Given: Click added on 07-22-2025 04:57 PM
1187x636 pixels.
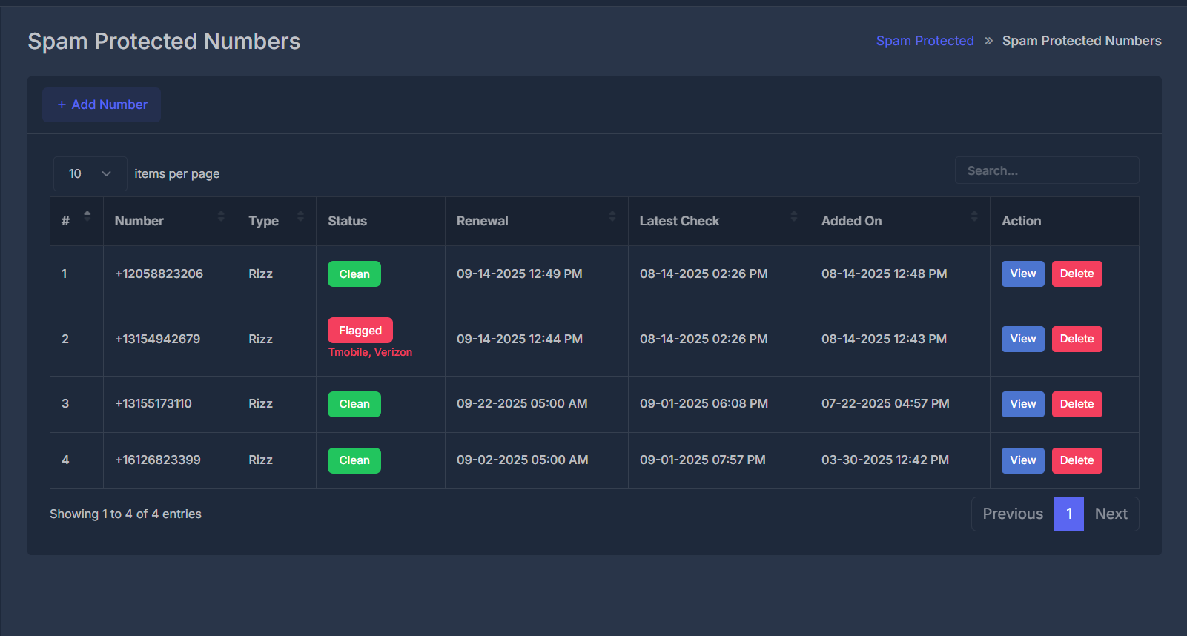Looking at the screenshot, I should 885,403.
